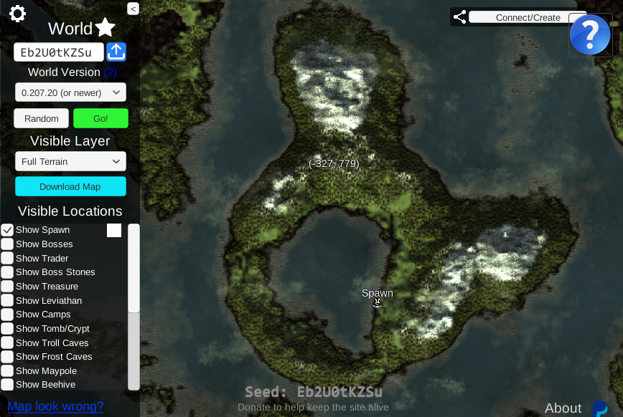Tick the Show Frost Caves checkbox
The height and width of the screenshot is (417, 623).
point(7,357)
